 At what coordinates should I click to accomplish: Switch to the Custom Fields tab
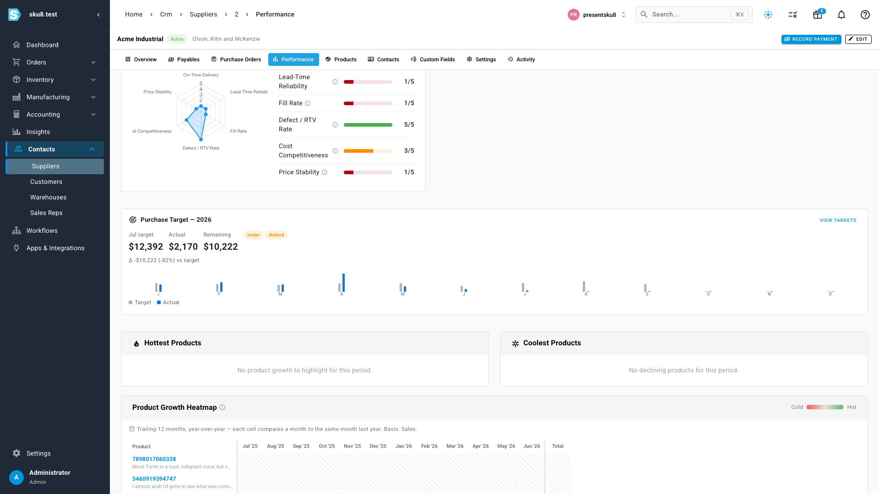pyautogui.click(x=433, y=59)
